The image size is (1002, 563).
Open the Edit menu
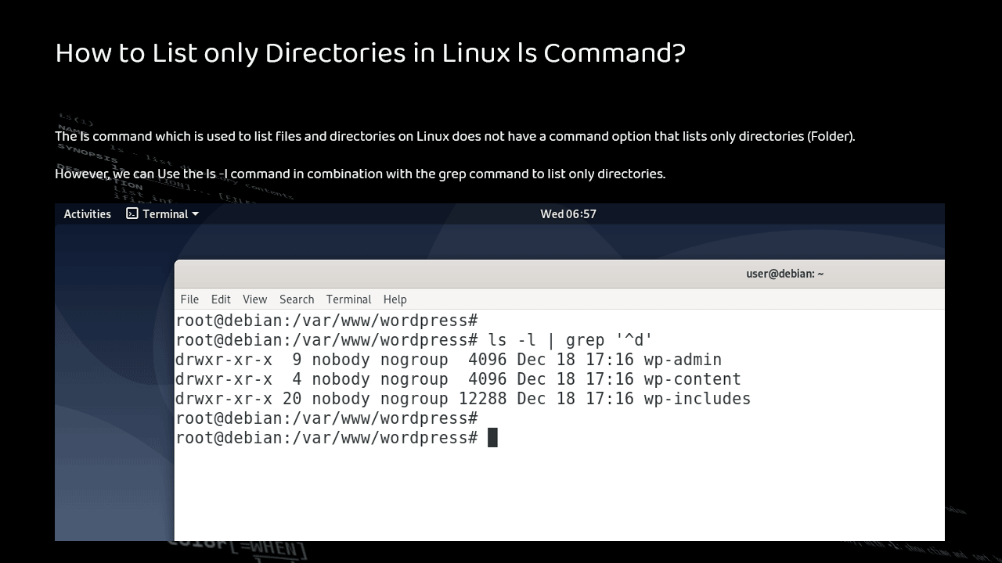(x=221, y=299)
